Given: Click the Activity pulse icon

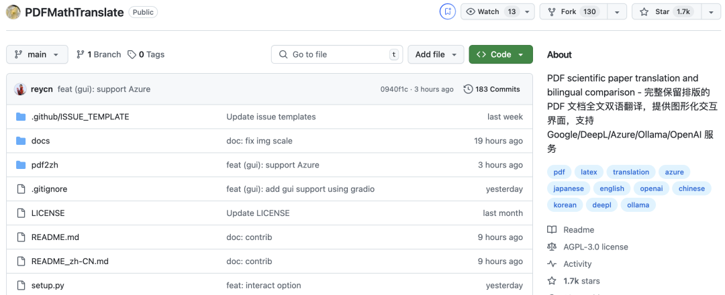Looking at the screenshot, I should [552, 264].
